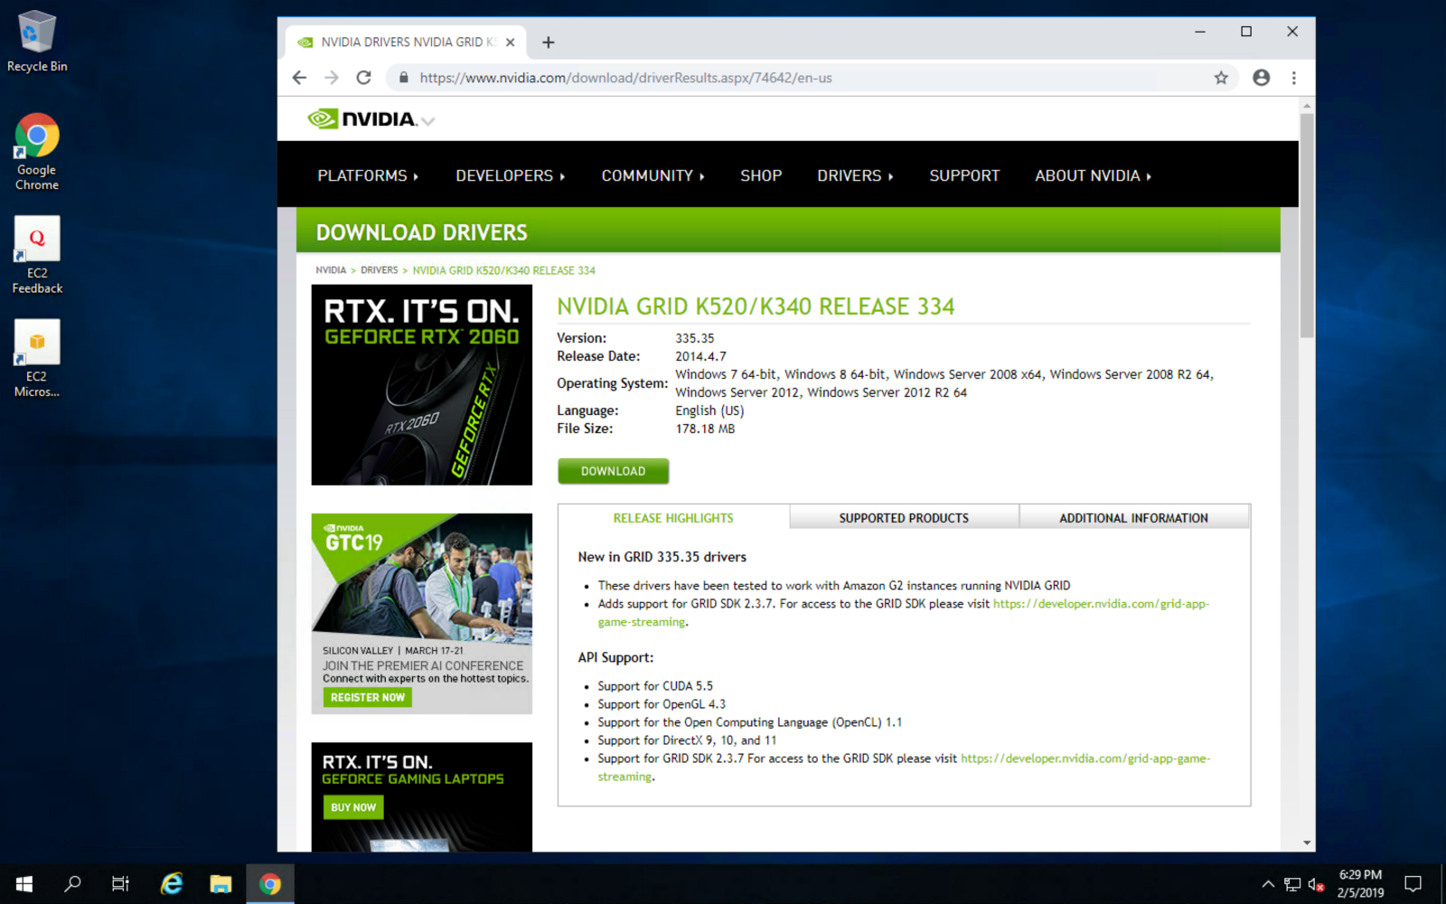
Task: Open Task View on the taskbar
Action: coord(120,883)
